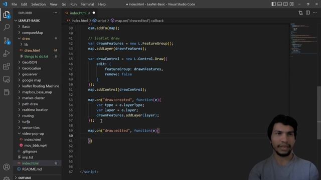Expand the google map folder
Image resolution: width=321 pixels, height=180 pixels.
click(x=32, y=80)
